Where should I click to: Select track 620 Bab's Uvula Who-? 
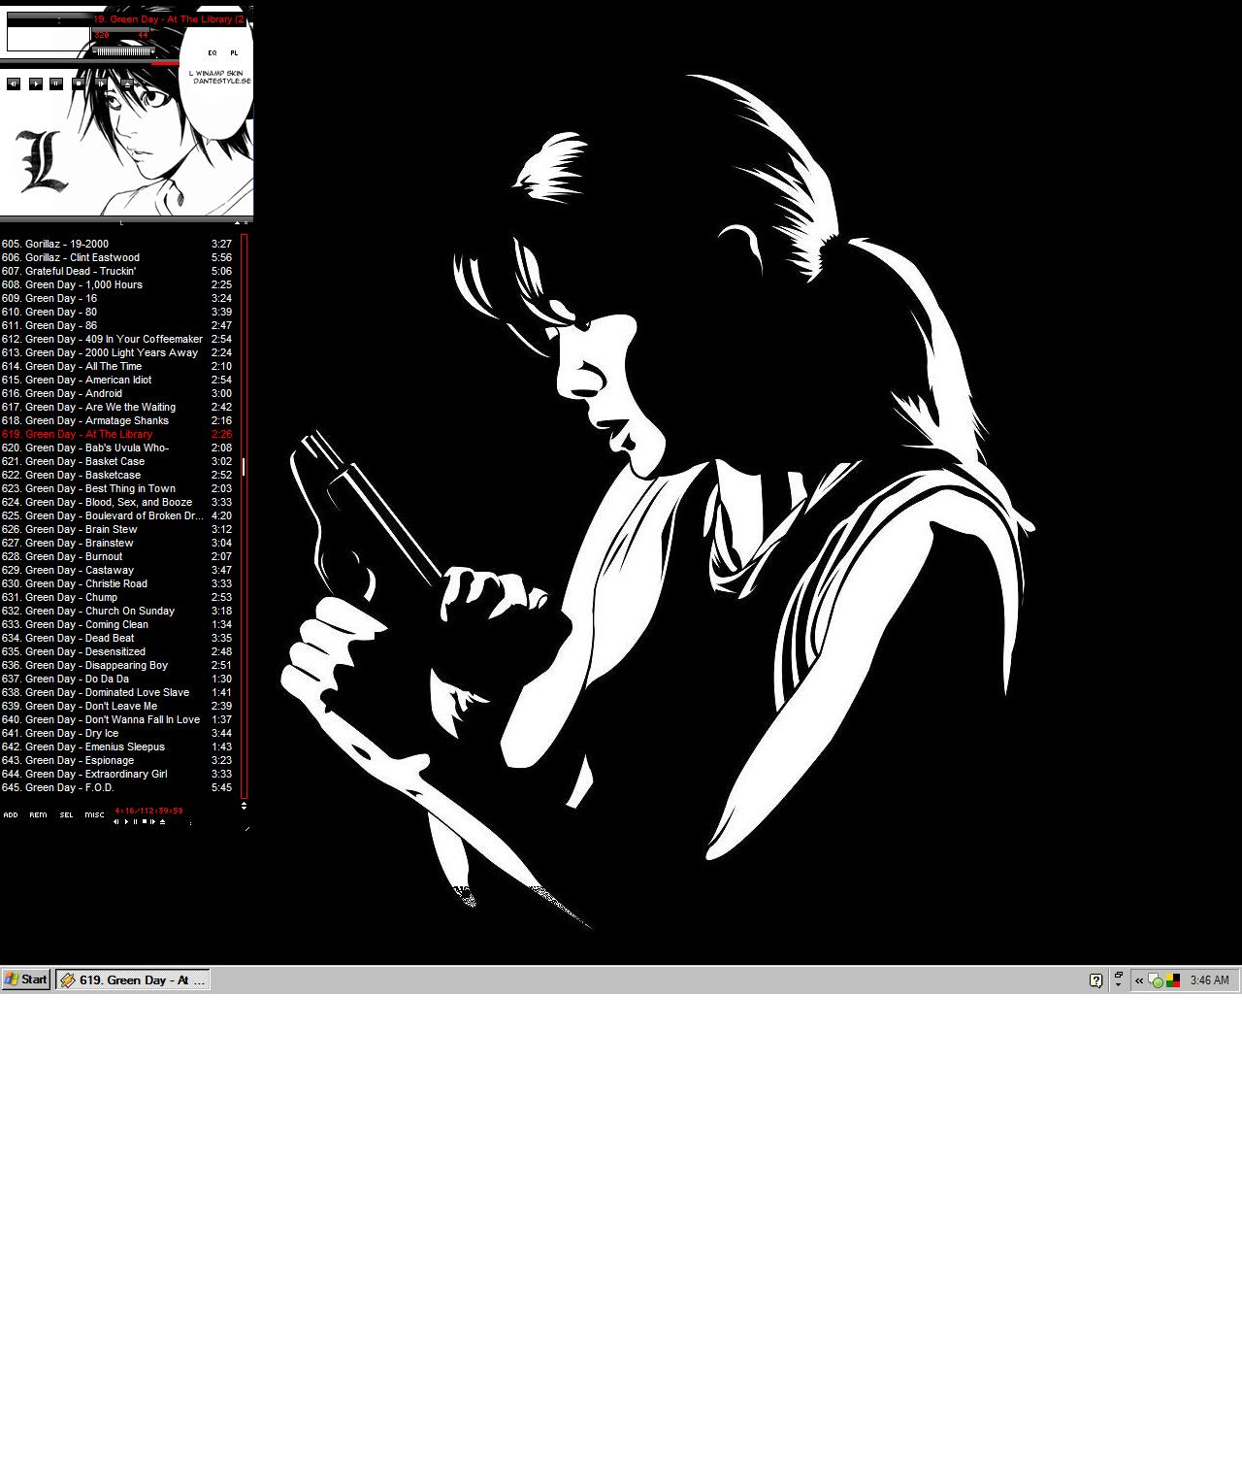tap(116, 448)
